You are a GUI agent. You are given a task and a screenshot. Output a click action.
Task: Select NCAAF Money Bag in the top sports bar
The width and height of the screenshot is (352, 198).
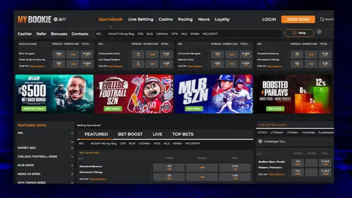pos(121,34)
